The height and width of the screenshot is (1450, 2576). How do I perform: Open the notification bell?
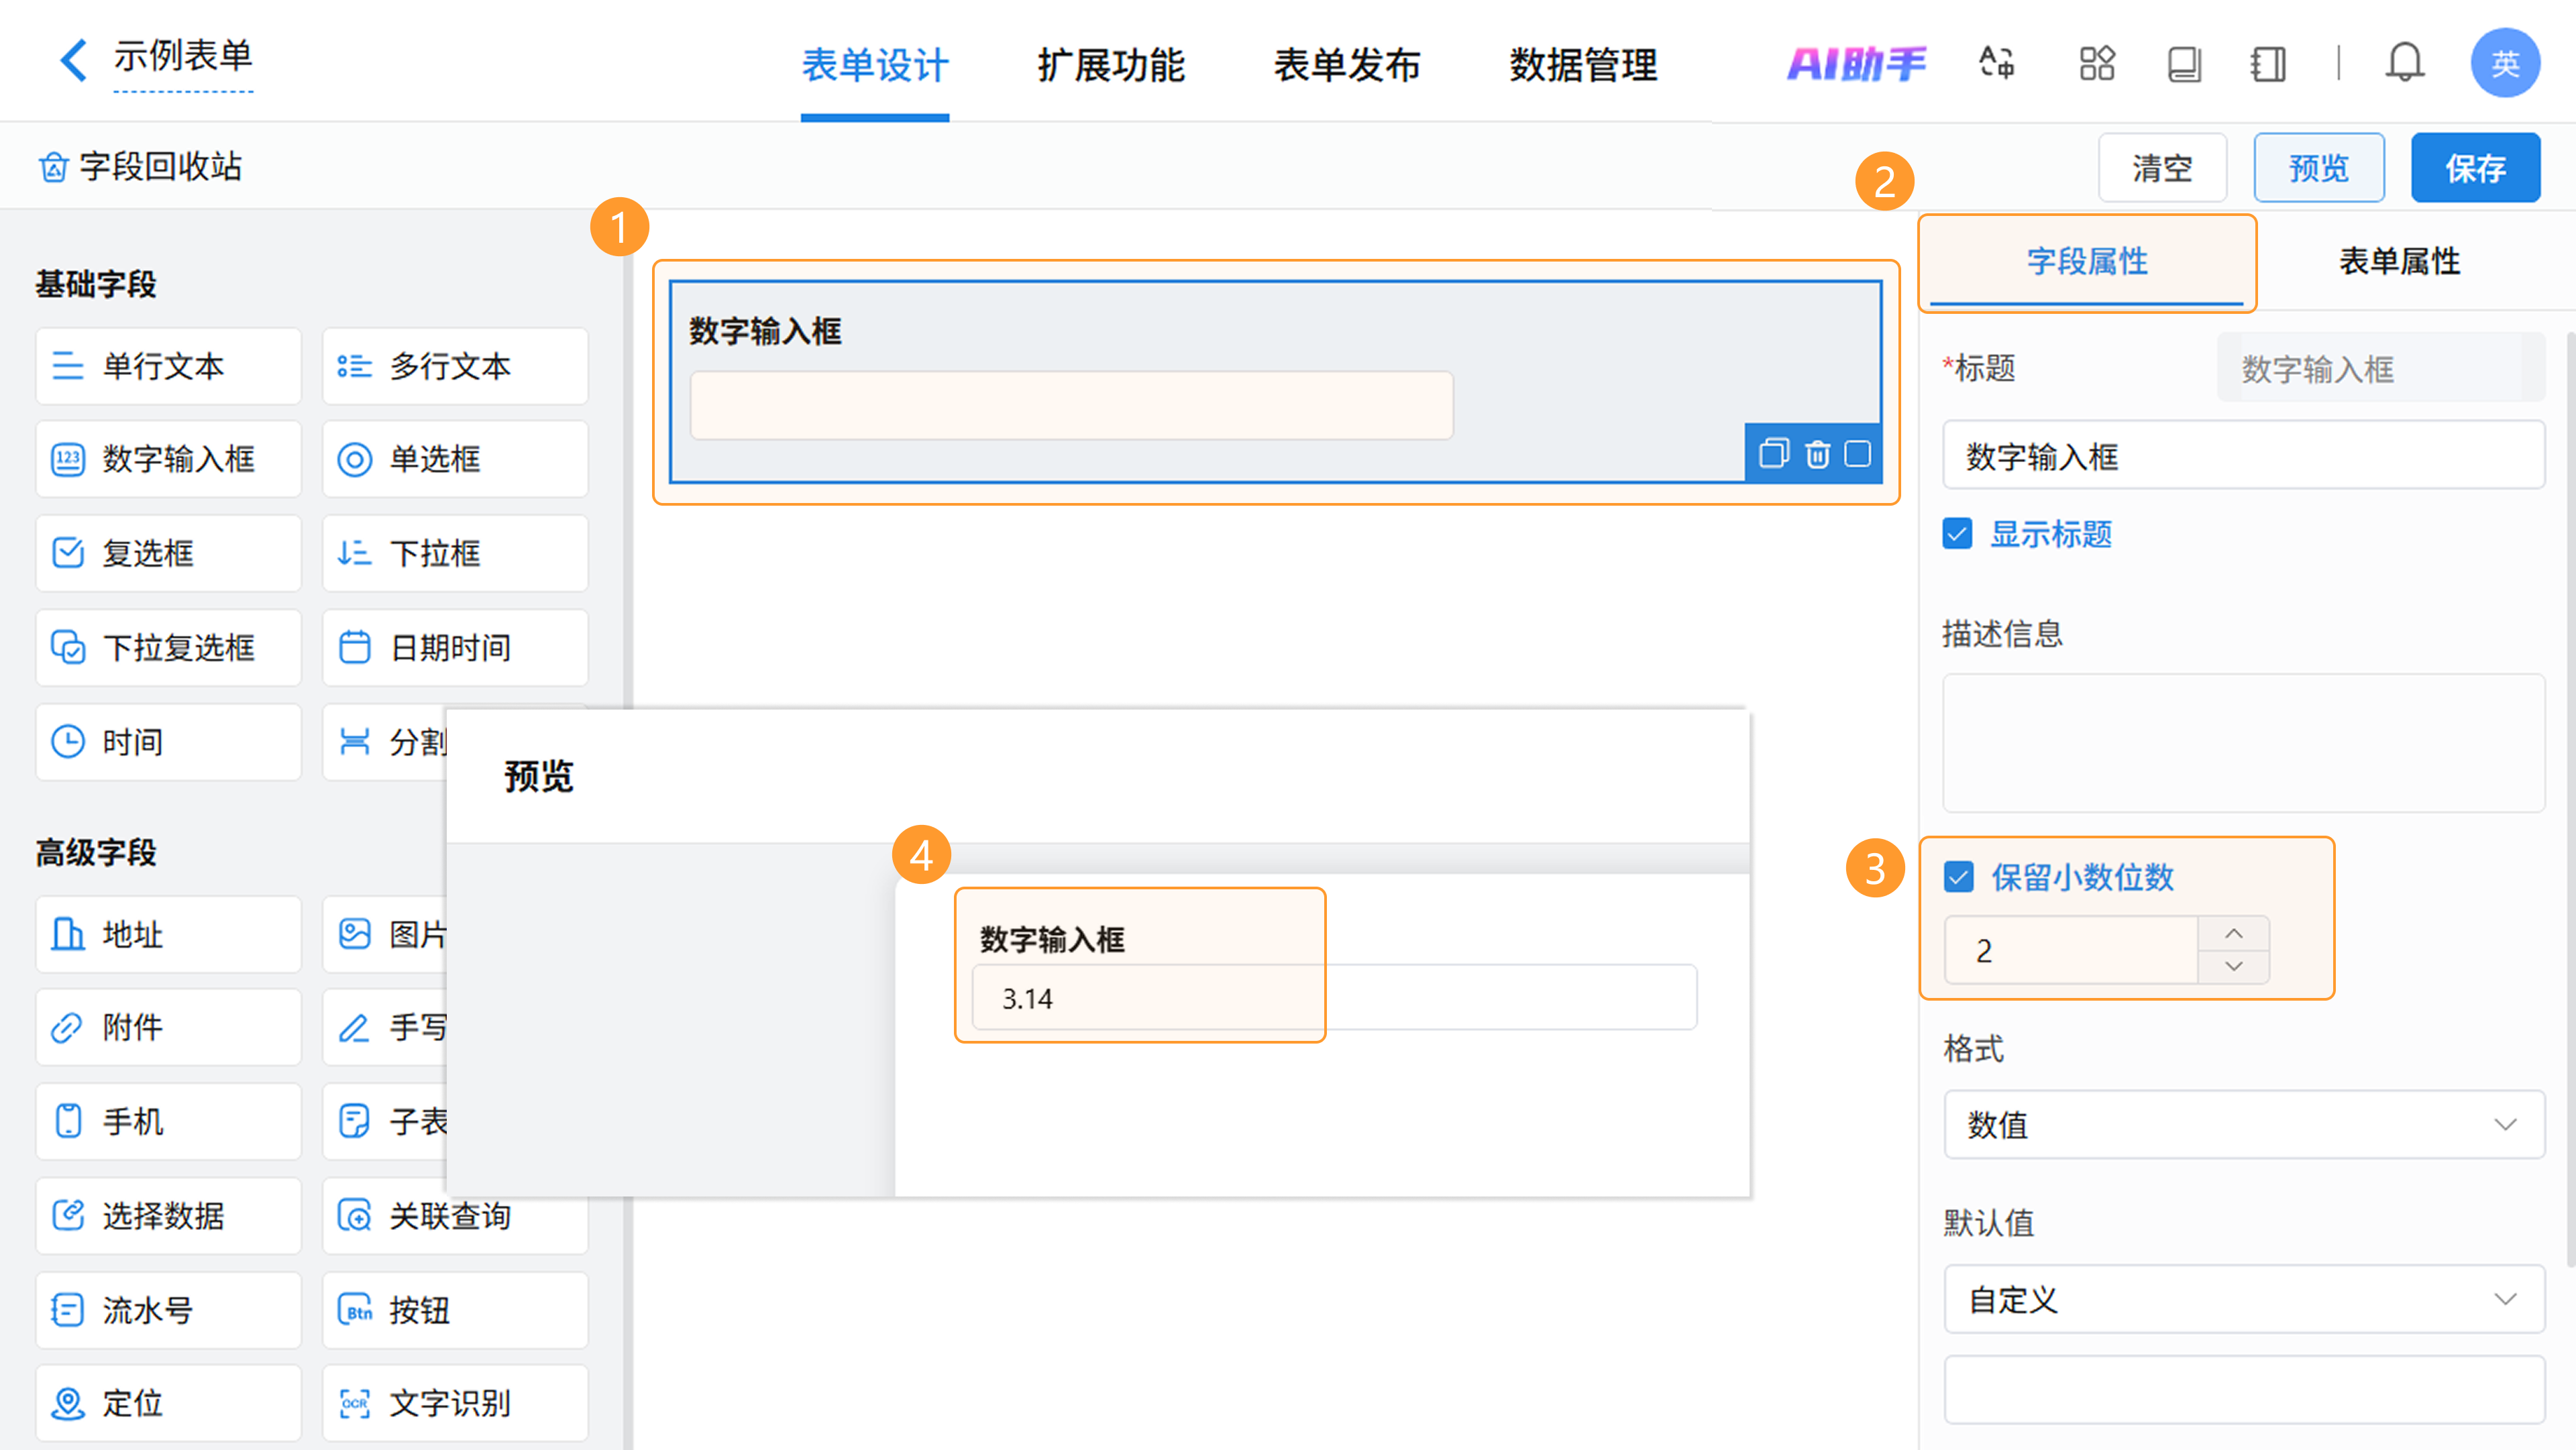click(x=2404, y=64)
